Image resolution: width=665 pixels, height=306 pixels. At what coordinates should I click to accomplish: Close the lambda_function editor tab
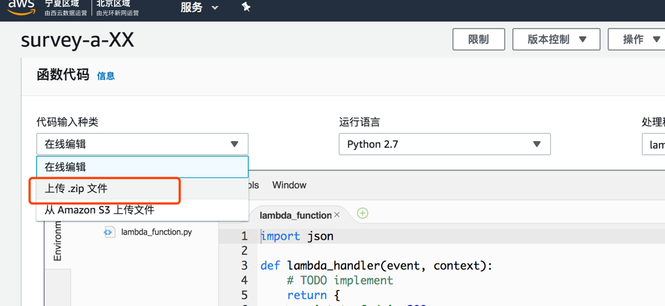337,215
